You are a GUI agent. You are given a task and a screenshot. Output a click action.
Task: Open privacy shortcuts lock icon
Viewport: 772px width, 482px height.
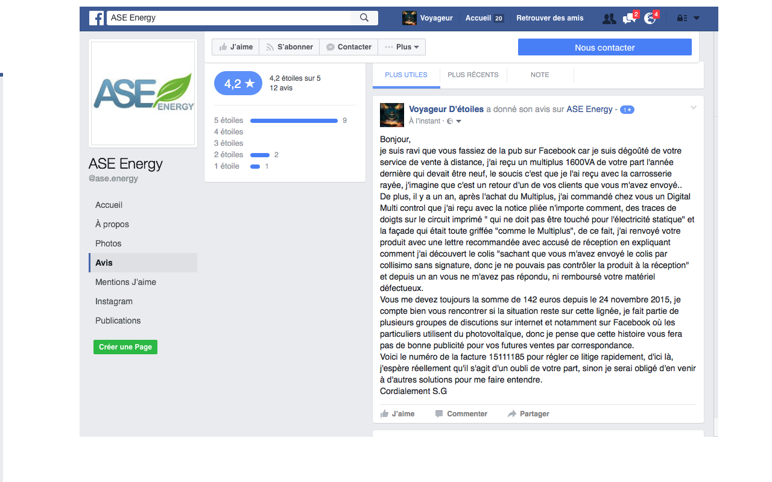click(x=682, y=18)
